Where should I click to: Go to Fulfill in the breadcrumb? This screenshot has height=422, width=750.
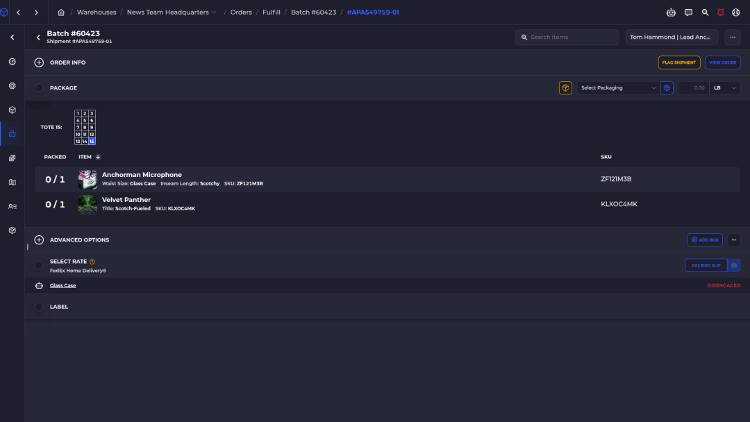[272, 12]
